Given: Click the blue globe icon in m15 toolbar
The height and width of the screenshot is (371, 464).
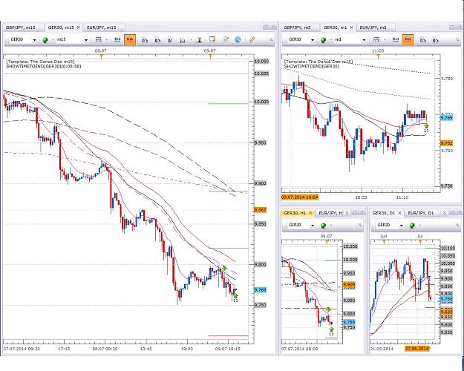Looking at the screenshot, I should pyautogui.click(x=238, y=39).
